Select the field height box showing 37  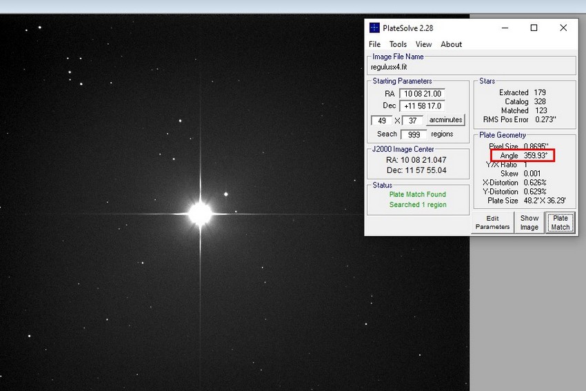click(412, 121)
